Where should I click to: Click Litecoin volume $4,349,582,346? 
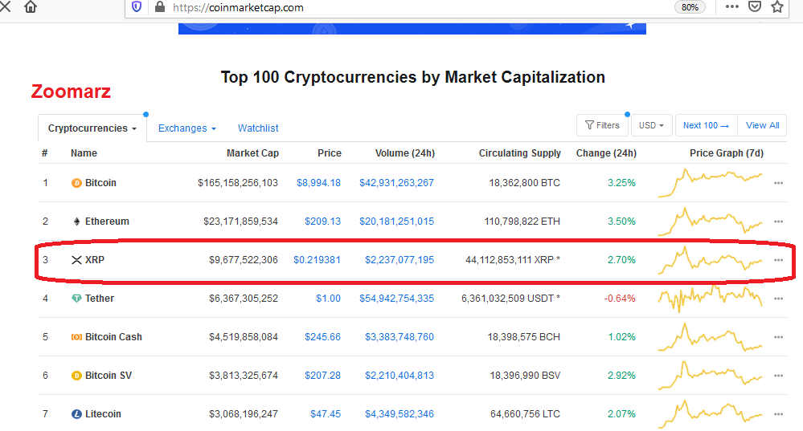(x=399, y=414)
